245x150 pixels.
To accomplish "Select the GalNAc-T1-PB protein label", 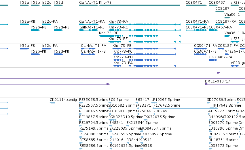I will click(93, 51).
